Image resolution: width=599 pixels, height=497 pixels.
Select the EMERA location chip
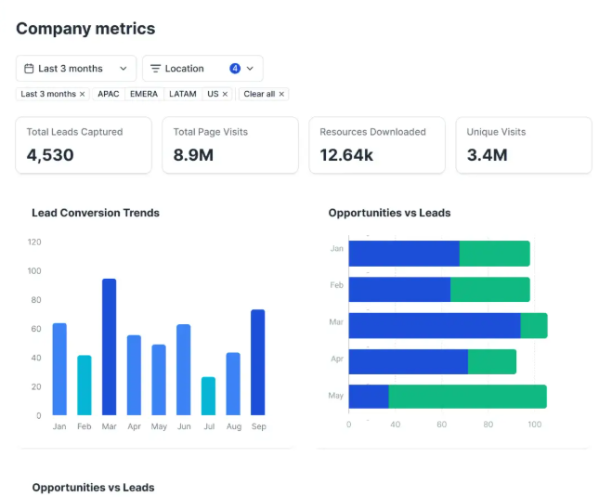pos(144,94)
